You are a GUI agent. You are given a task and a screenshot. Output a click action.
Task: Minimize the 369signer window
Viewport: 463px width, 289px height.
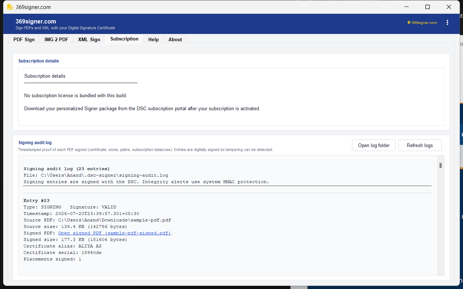click(407, 7)
